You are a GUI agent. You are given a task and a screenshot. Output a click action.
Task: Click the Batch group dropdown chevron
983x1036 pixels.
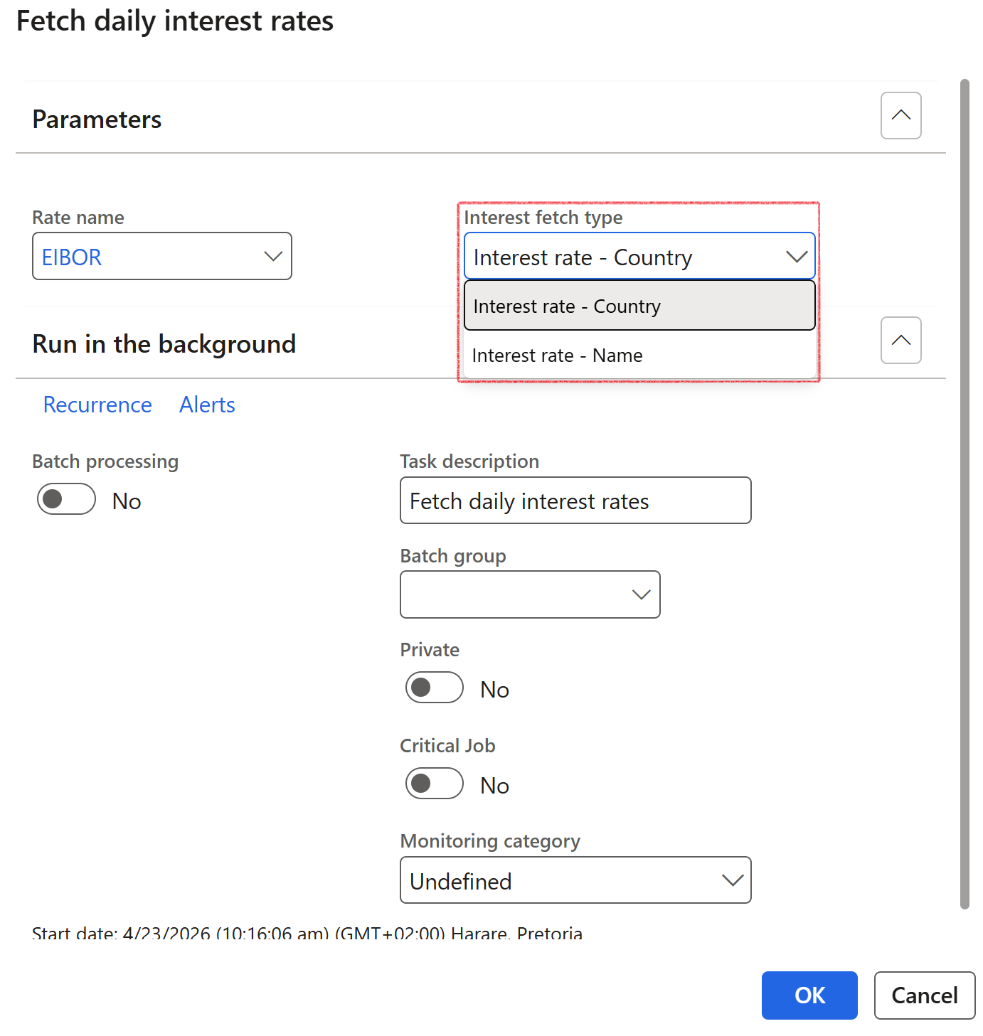click(641, 594)
